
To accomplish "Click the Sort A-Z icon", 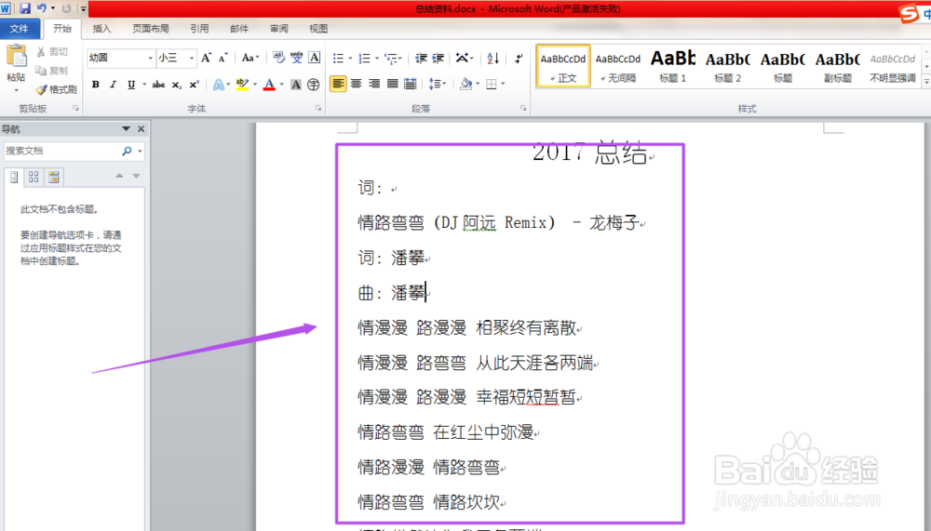I will tap(492, 59).
